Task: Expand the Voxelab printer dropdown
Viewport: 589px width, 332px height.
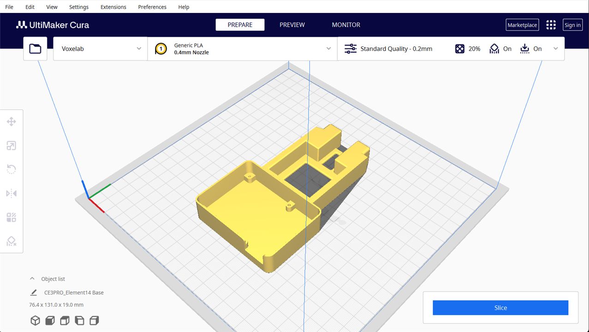Action: click(x=101, y=48)
